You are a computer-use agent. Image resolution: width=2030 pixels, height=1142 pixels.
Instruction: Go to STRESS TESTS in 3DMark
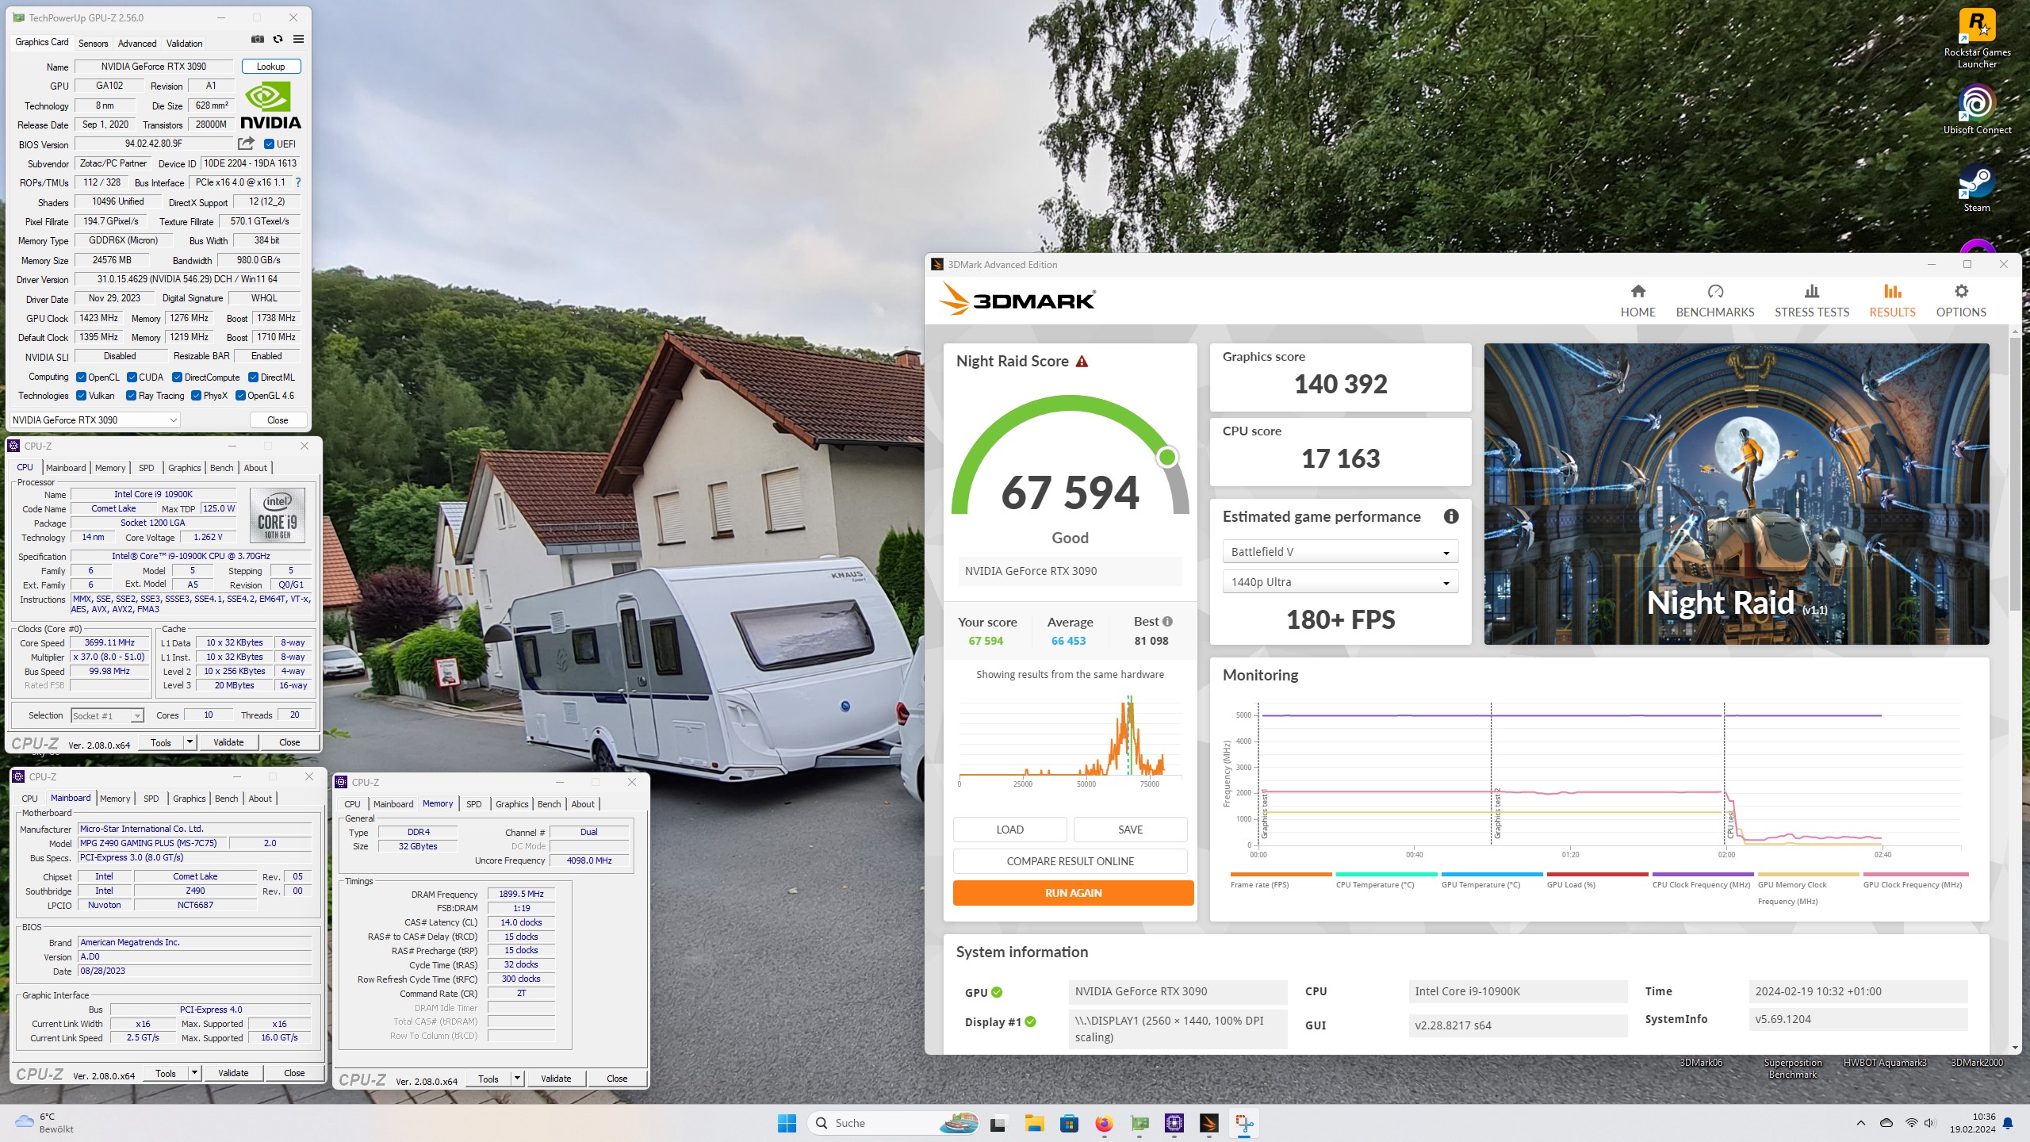point(1812,301)
